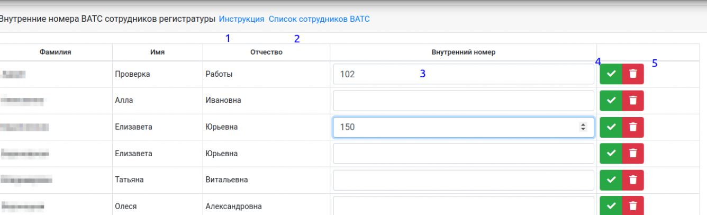Delete Татьяна Витальевна's row using trash icon
Image resolution: width=707 pixels, height=215 pixels.
tap(633, 180)
